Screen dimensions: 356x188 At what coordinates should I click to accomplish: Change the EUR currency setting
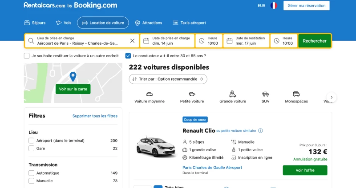coord(261,6)
